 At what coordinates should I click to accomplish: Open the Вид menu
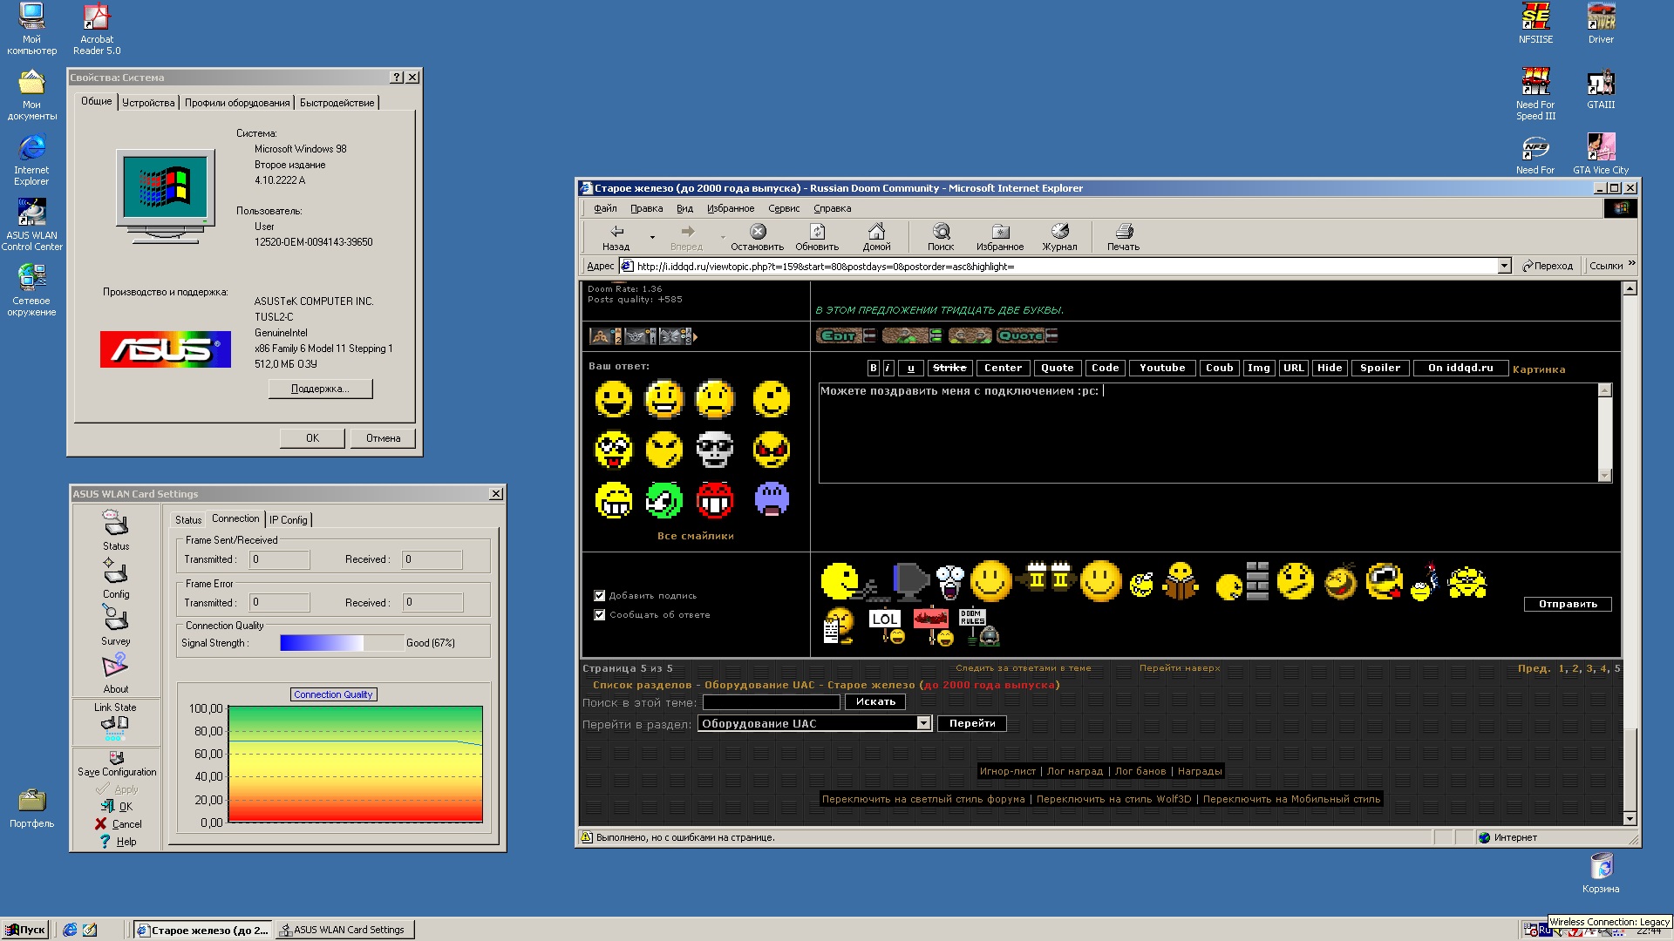coord(684,208)
